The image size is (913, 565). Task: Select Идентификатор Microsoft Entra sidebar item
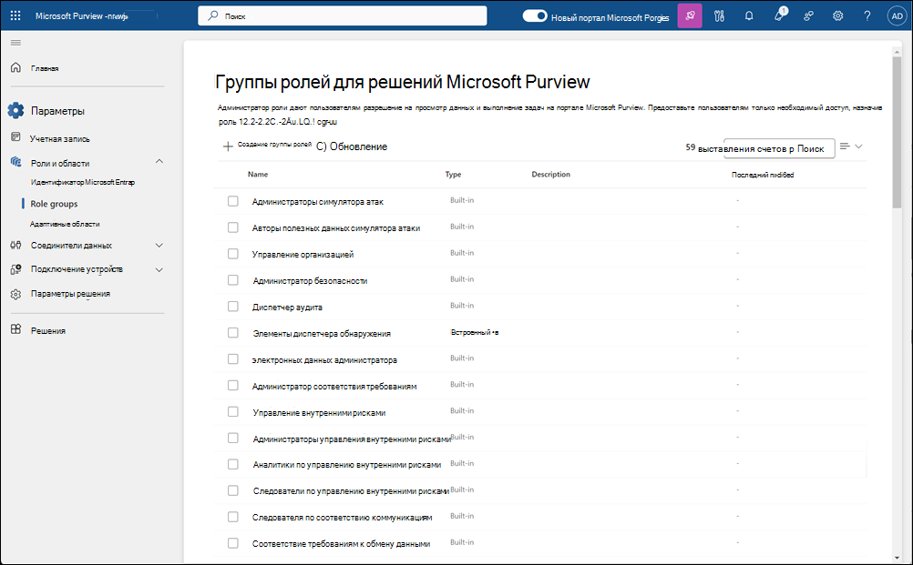click(83, 182)
